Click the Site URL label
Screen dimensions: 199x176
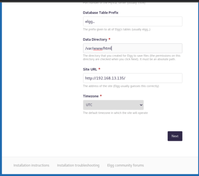point(90,69)
